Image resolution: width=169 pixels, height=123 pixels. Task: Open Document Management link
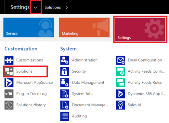pos(90,105)
